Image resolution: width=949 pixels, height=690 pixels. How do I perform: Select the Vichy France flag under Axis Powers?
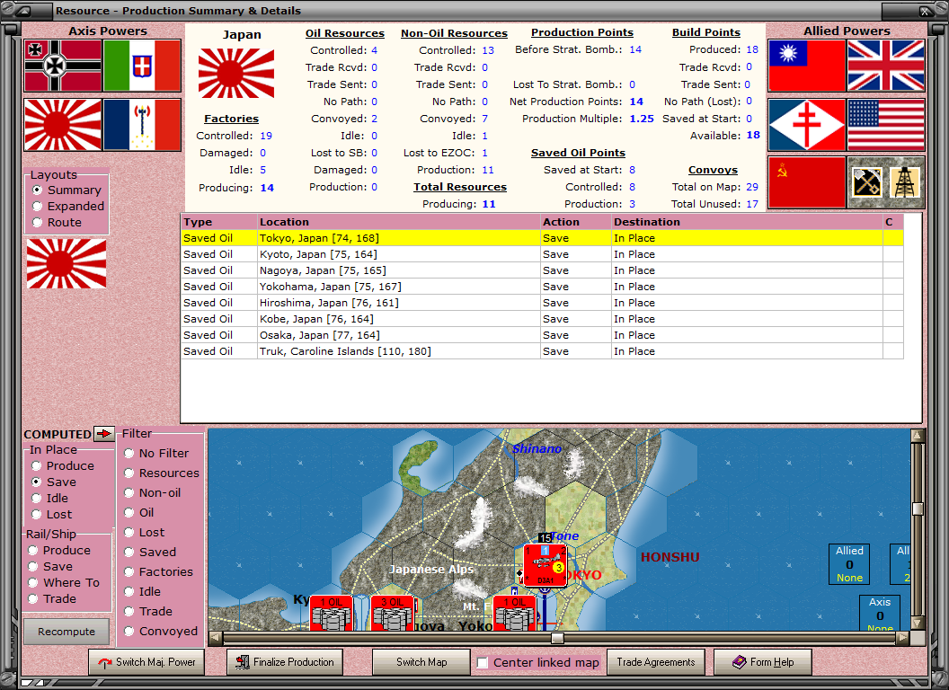coord(142,125)
